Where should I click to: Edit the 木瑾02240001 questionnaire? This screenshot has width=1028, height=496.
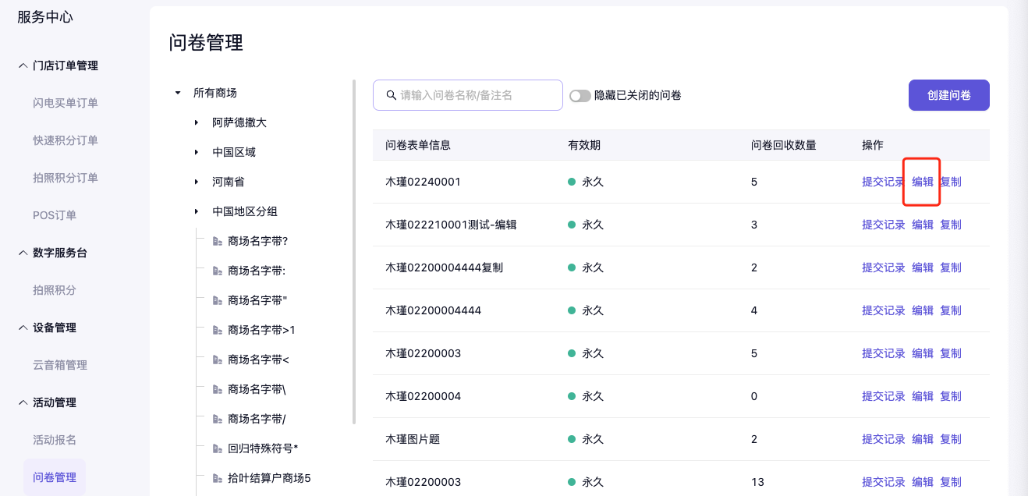(x=923, y=182)
